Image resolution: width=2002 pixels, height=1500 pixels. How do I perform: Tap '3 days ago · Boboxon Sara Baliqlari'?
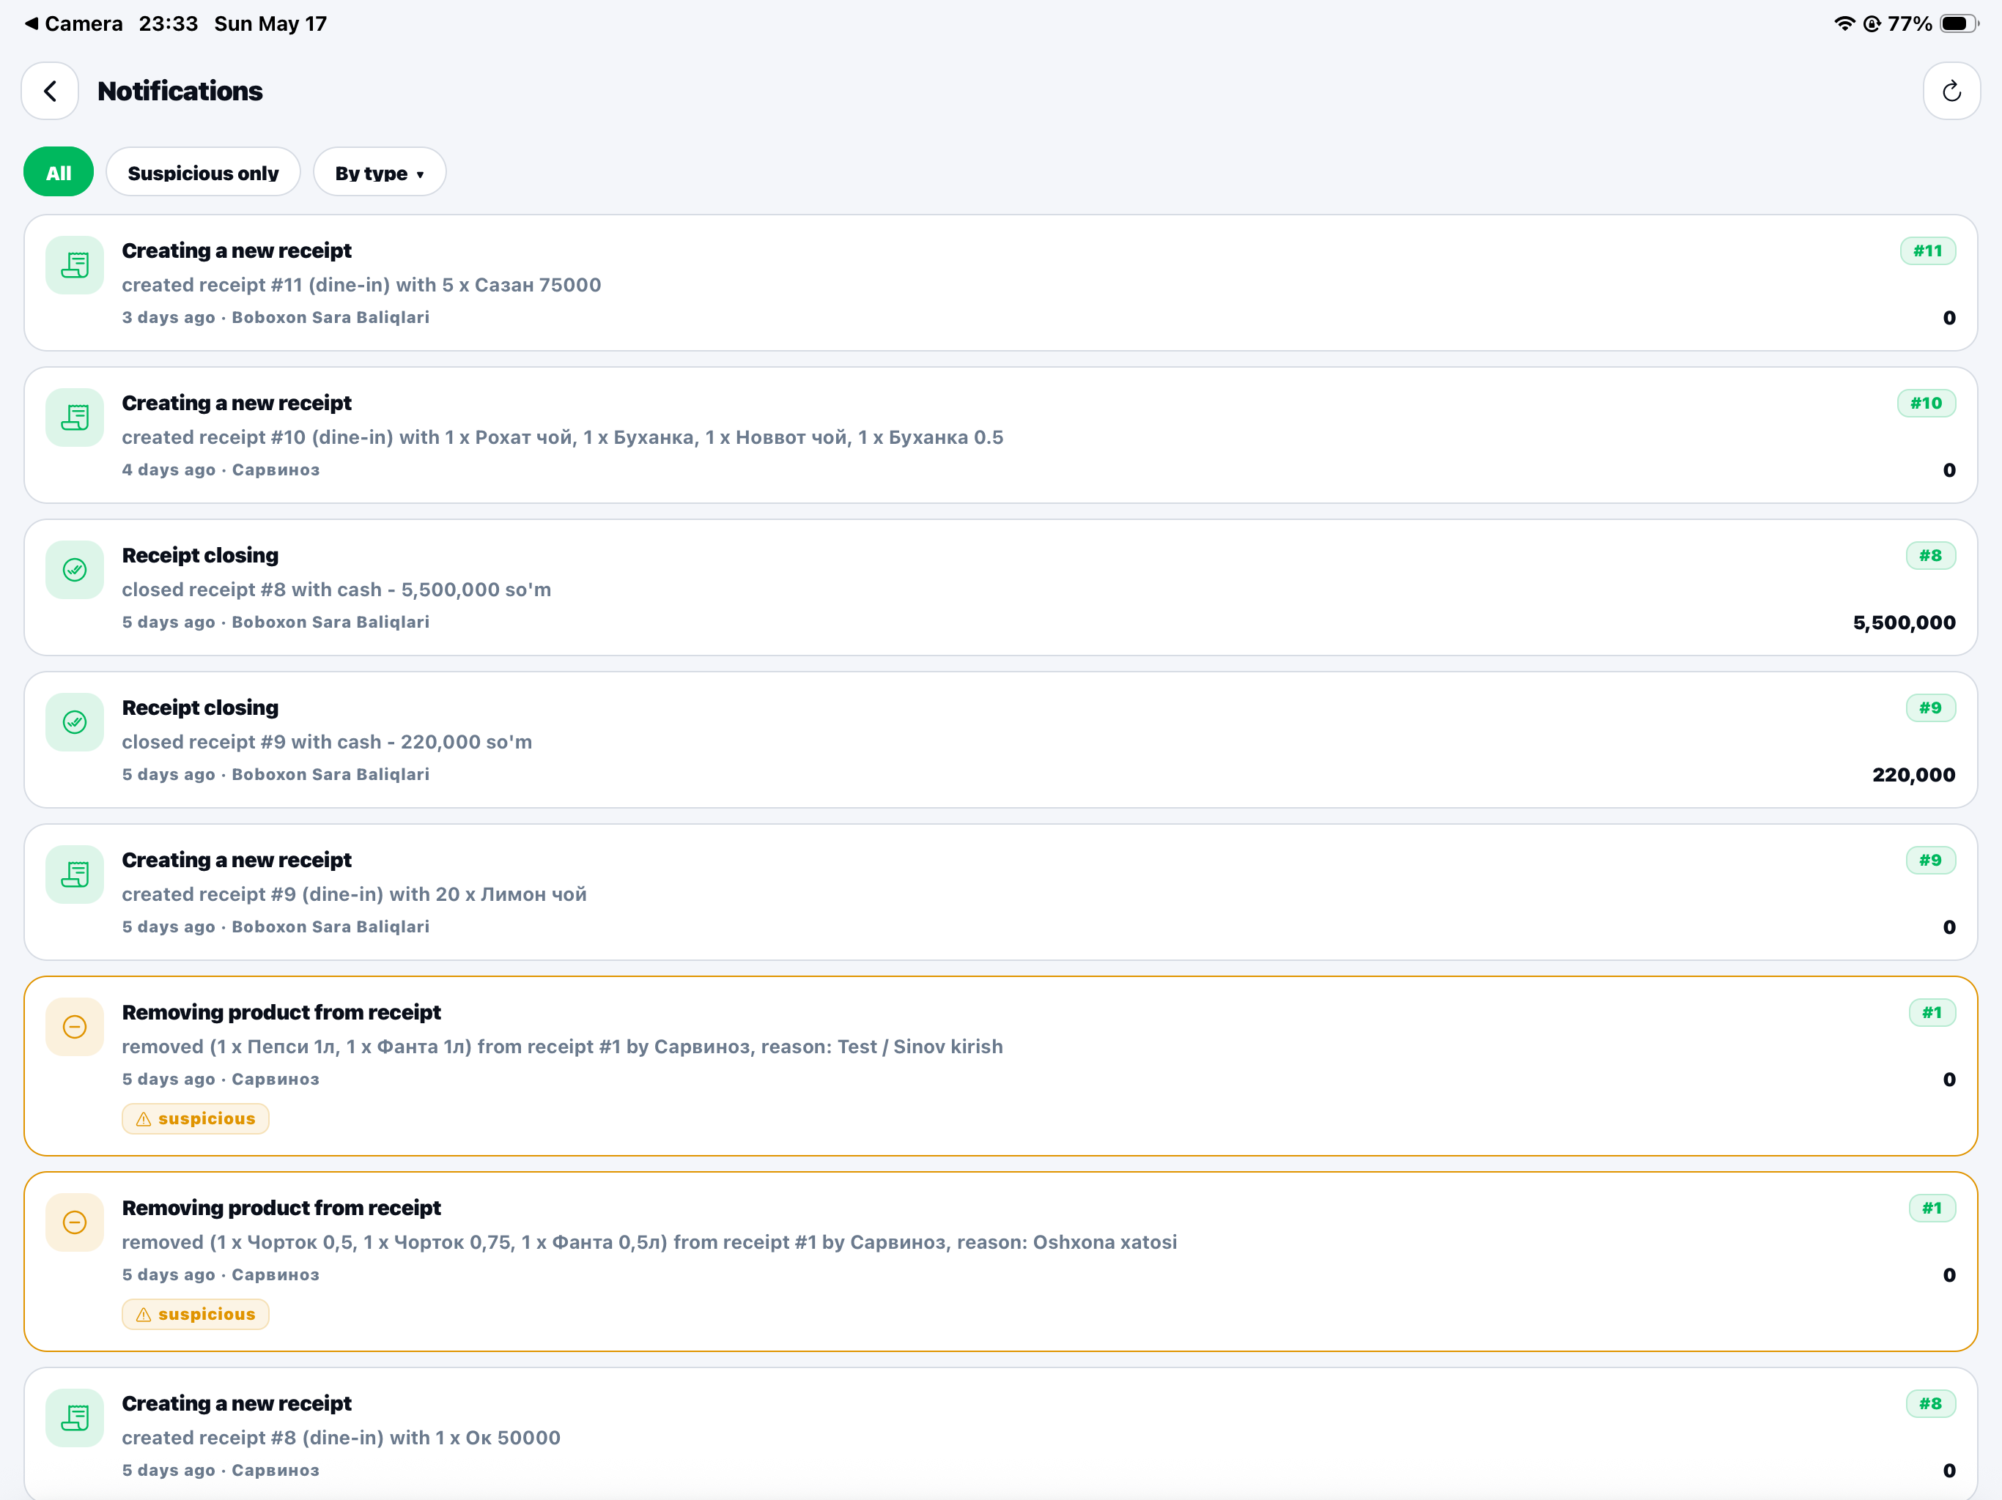(276, 318)
